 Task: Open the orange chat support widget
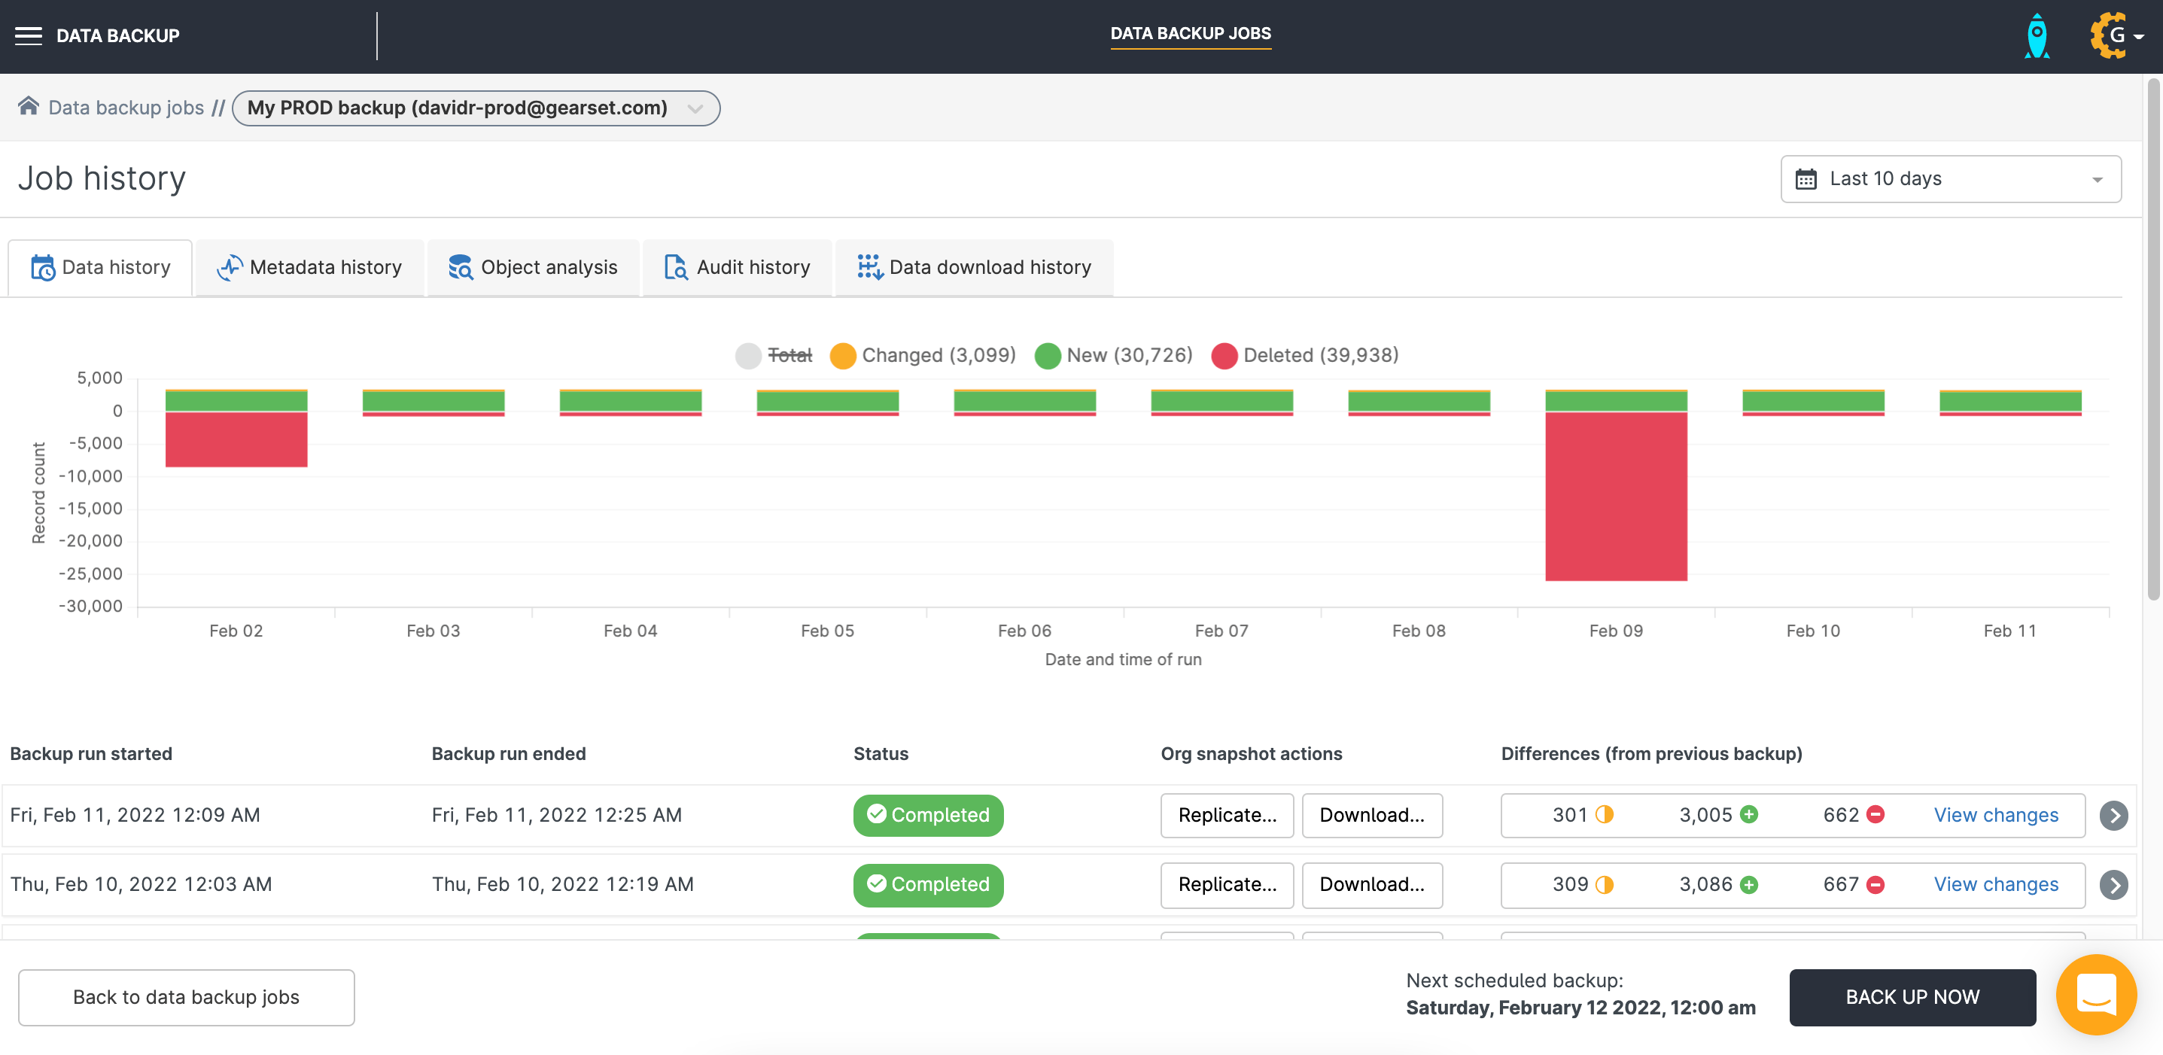(2096, 995)
